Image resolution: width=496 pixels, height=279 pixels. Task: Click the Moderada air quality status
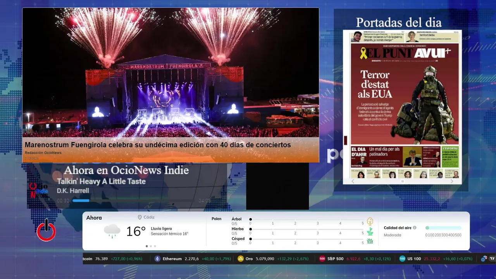(x=393, y=235)
